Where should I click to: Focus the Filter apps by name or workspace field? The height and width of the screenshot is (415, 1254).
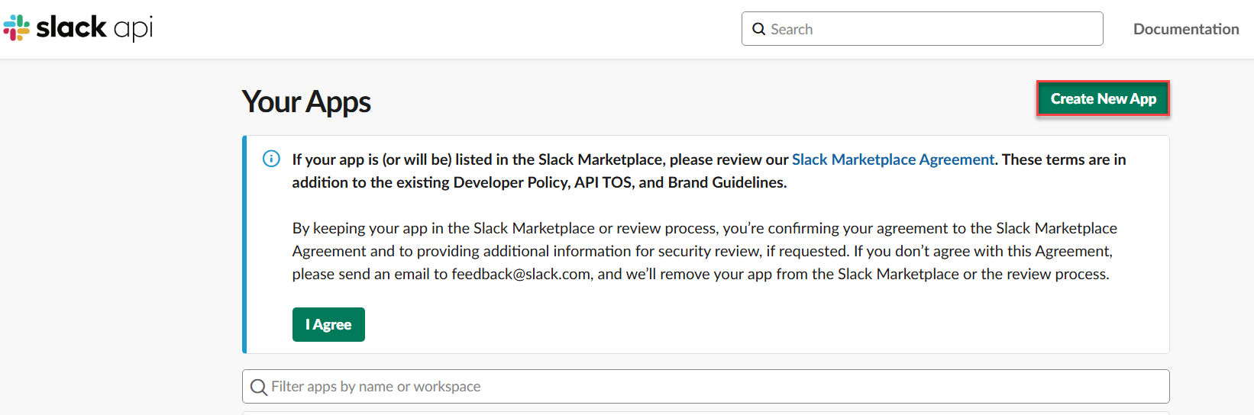706,387
